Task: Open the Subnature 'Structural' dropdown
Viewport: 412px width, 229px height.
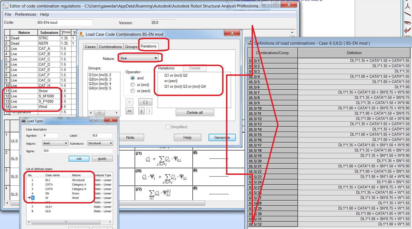Action: (x=100, y=143)
